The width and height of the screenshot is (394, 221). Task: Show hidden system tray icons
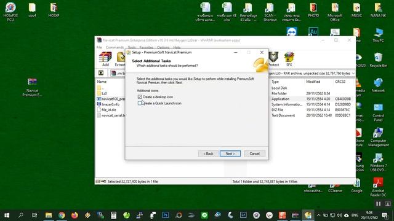319,215
